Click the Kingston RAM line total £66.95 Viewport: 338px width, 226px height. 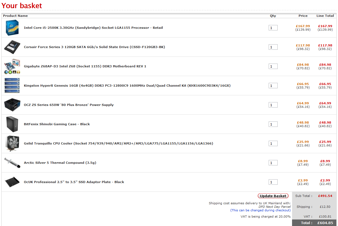(x=325, y=84)
